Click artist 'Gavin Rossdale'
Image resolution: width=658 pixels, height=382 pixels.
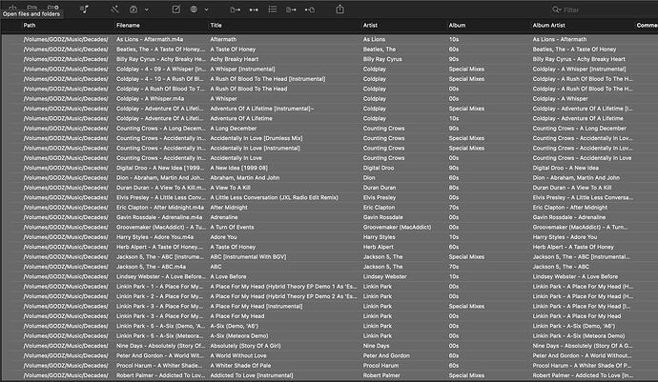coord(382,217)
